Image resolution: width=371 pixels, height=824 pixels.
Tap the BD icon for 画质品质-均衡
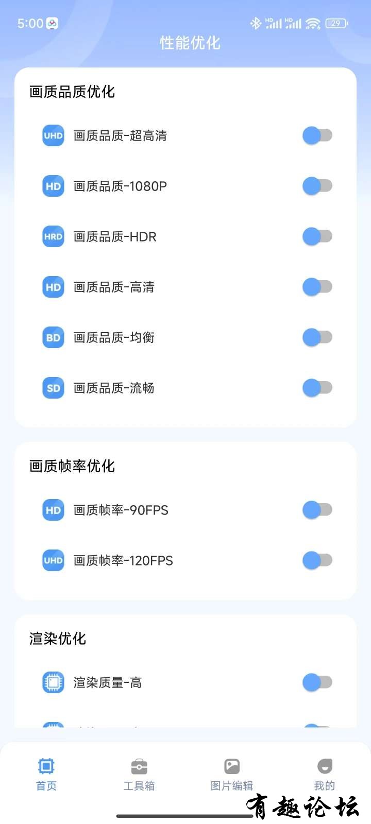[53, 337]
